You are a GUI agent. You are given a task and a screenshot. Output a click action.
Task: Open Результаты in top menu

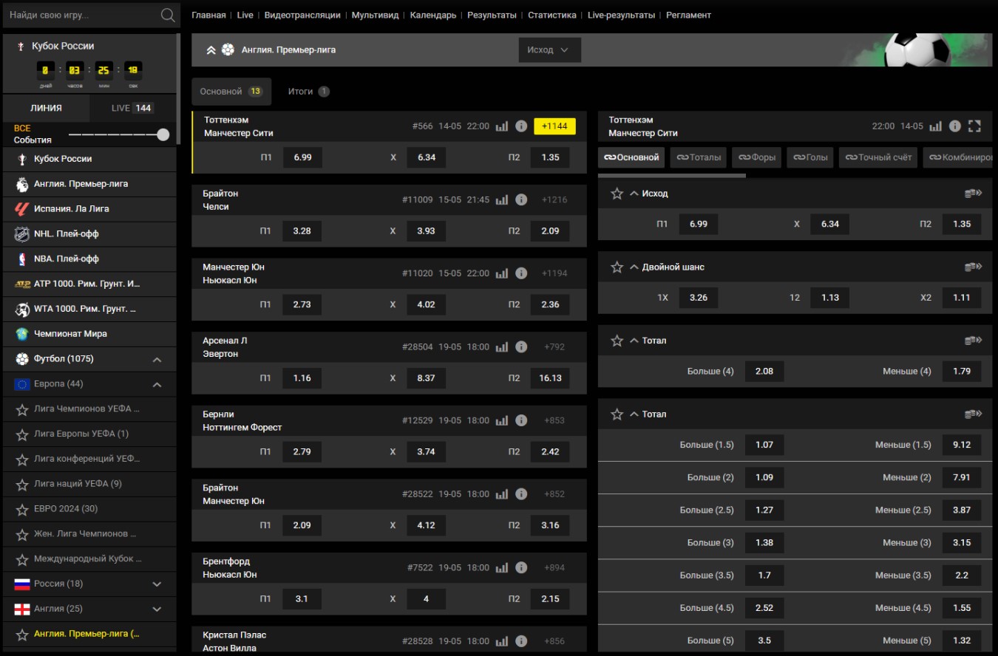pos(492,15)
